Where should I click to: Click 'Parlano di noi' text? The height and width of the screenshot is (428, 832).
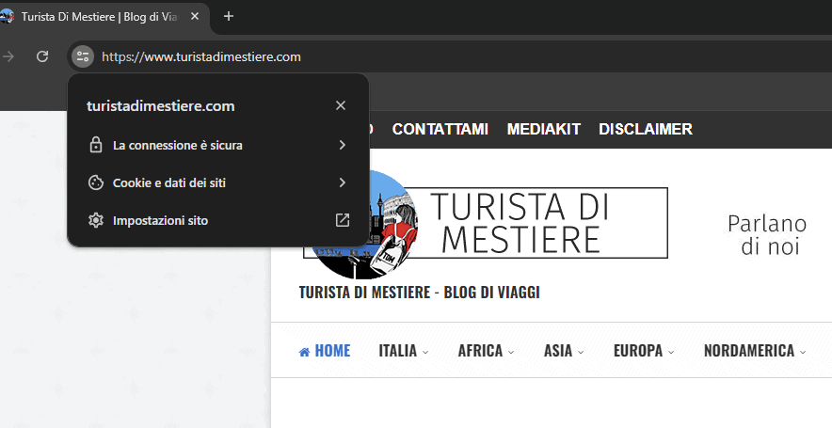(767, 235)
